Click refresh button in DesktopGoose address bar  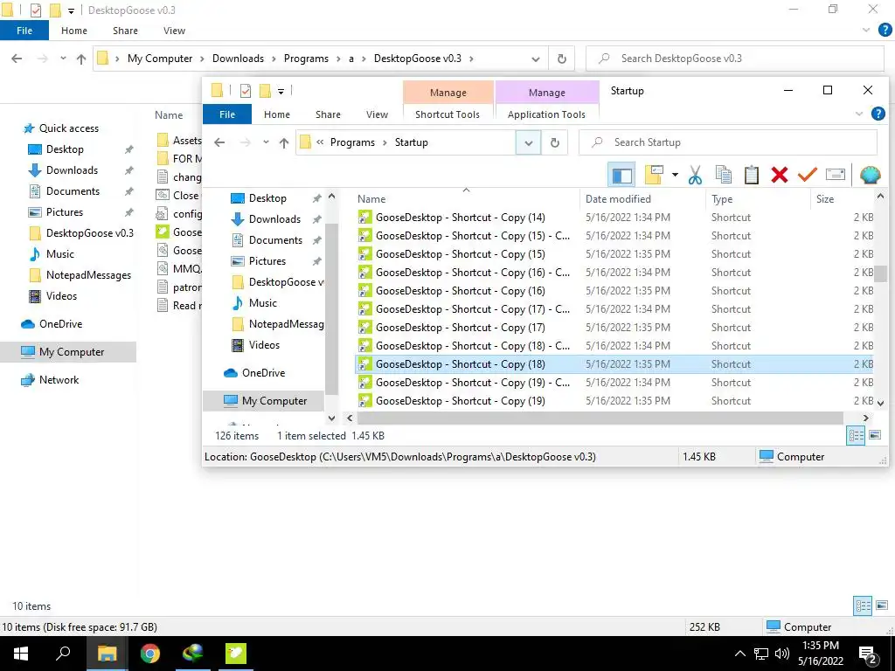562,59
